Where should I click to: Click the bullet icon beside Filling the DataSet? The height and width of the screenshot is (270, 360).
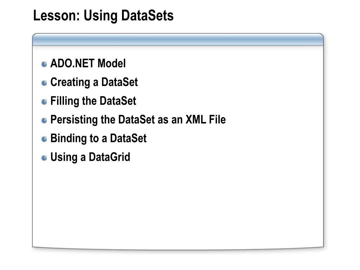click(x=44, y=102)
